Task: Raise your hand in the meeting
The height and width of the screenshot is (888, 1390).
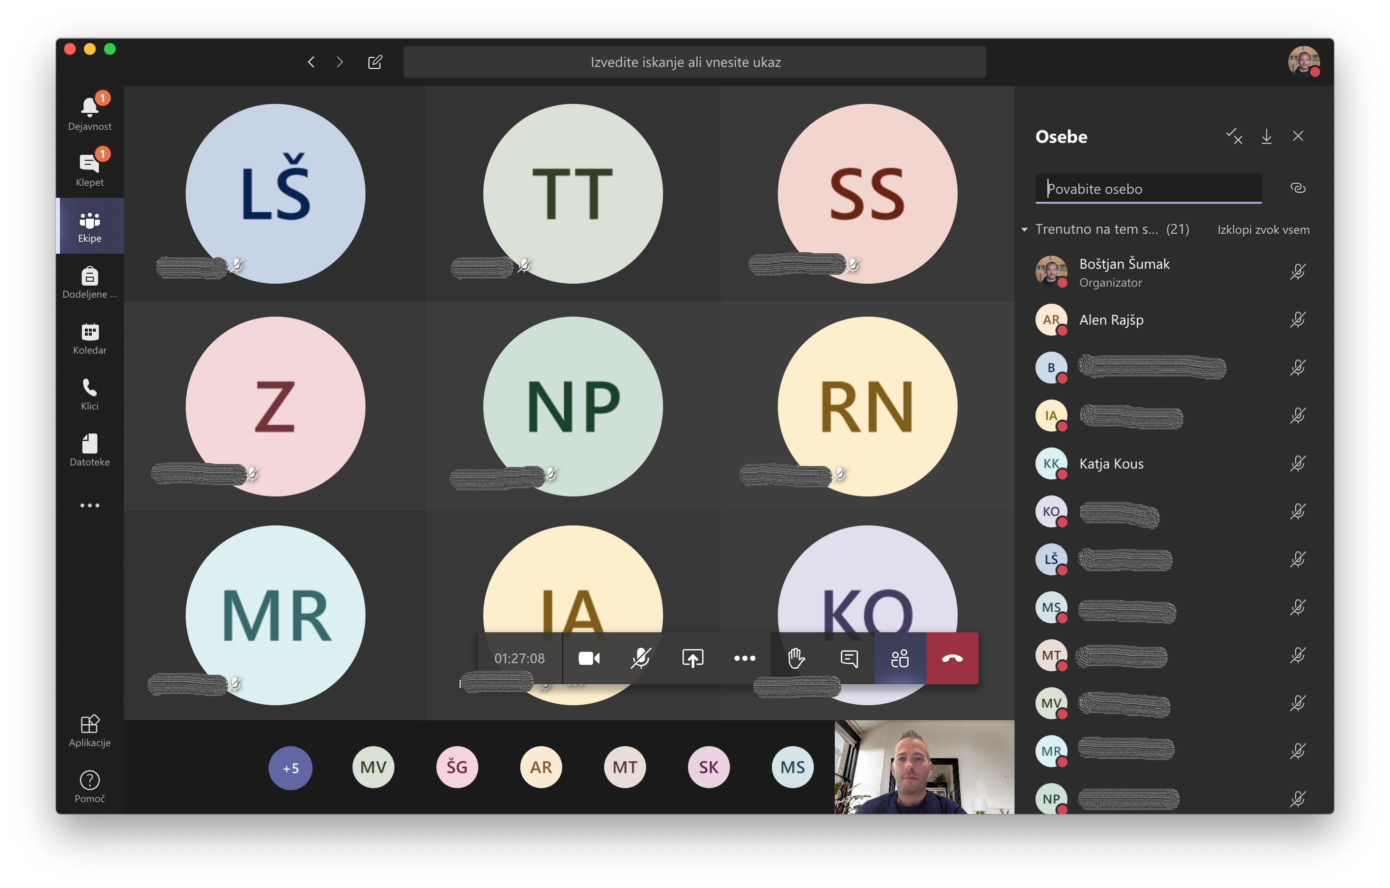Action: click(x=796, y=658)
